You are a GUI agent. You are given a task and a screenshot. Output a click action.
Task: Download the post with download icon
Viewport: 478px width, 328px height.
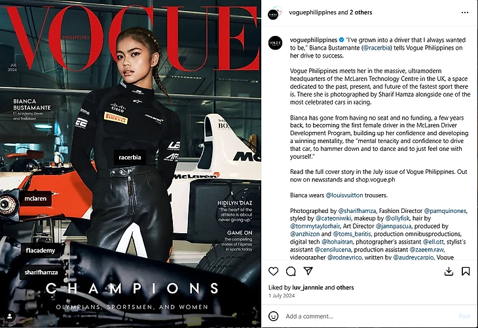[449, 271]
